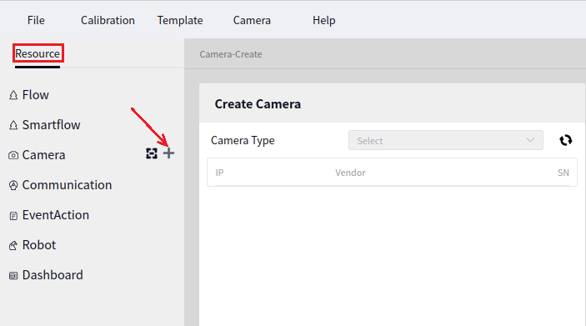Viewport: 586px width, 326px height.
Task: Click the add camera plus icon
Action: coord(169,153)
